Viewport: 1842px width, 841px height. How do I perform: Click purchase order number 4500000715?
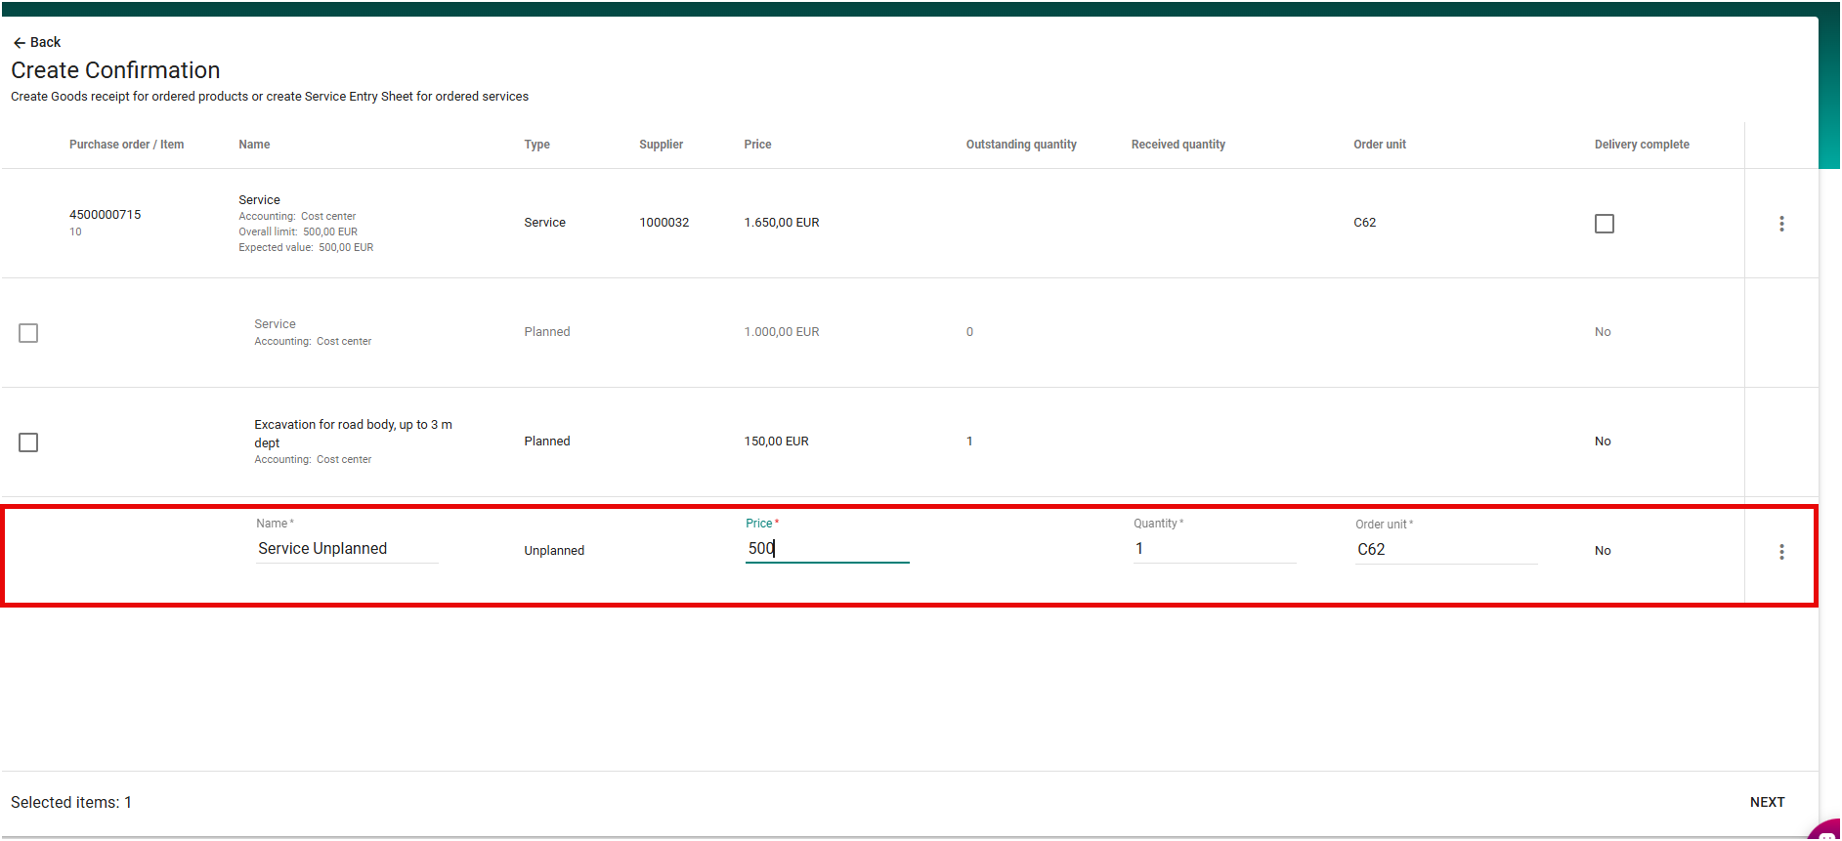tap(105, 215)
